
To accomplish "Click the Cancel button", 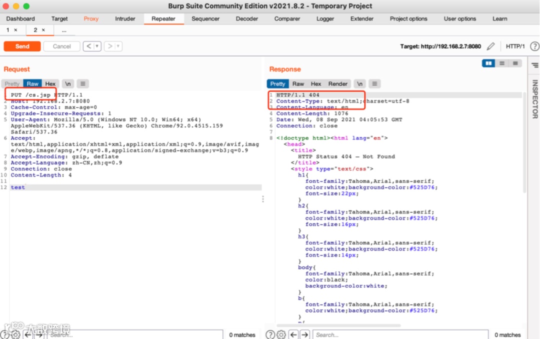I will [61, 46].
